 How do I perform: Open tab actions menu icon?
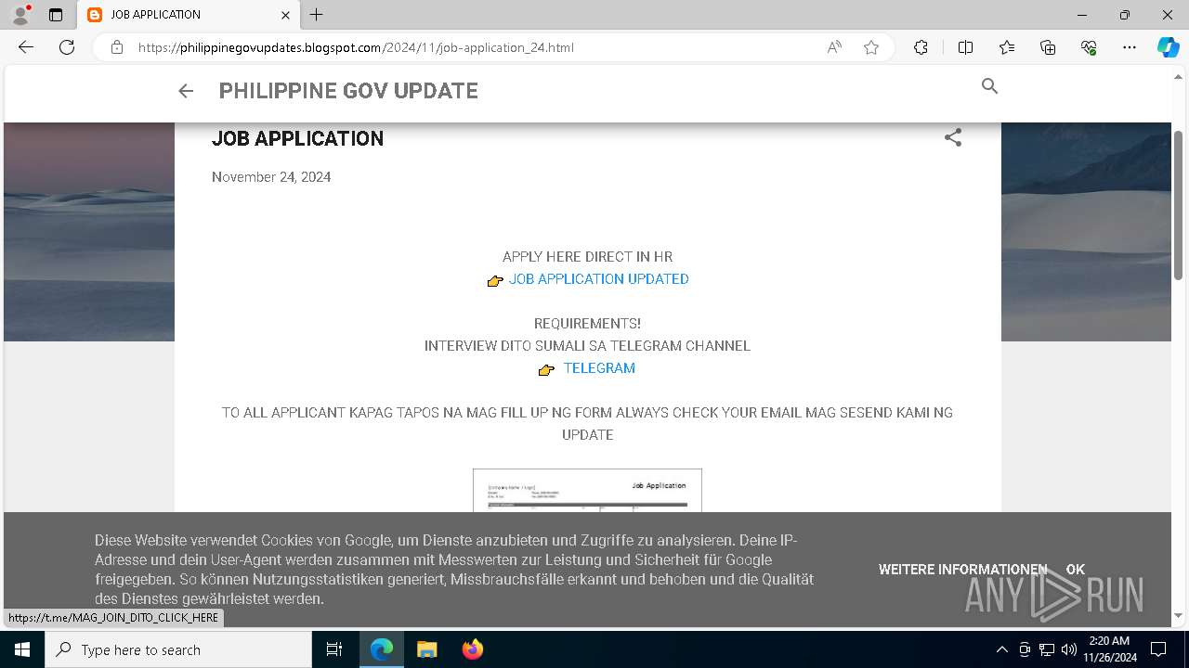point(56,15)
